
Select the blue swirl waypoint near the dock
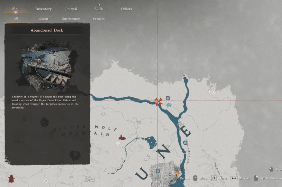click(x=168, y=98)
